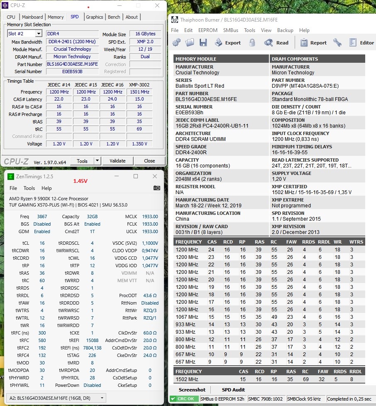The height and width of the screenshot is (406, 376).
Task: Click the Read toolbar button
Action: tap(276, 42)
